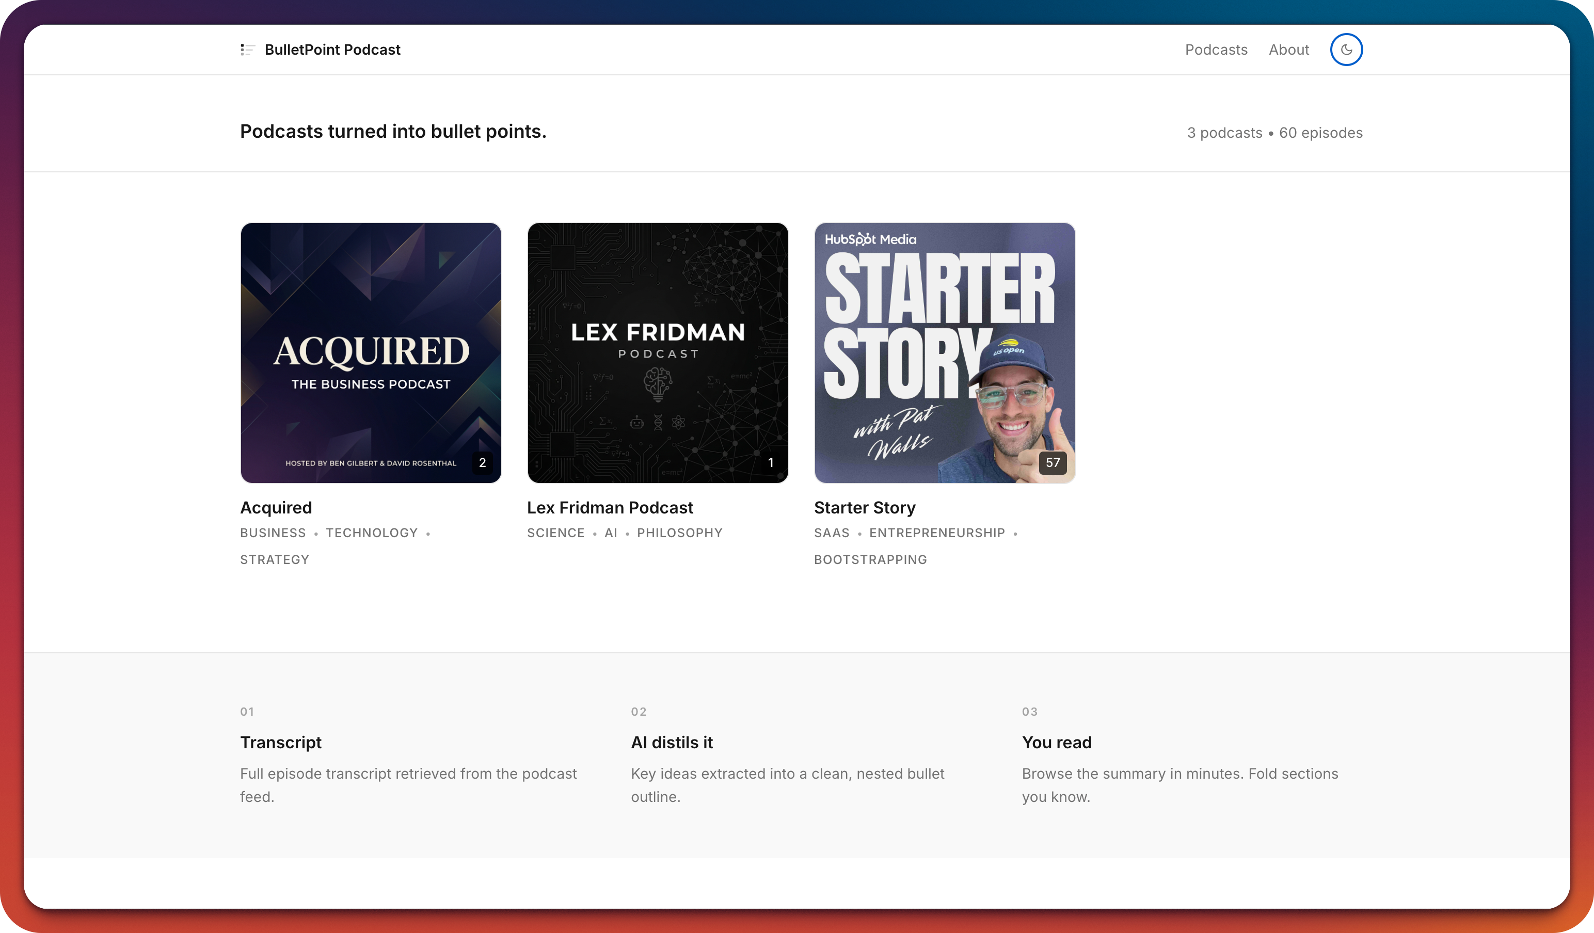Open the Starter Story podcast cover
The image size is (1594, 933).
tap(945, 352)
